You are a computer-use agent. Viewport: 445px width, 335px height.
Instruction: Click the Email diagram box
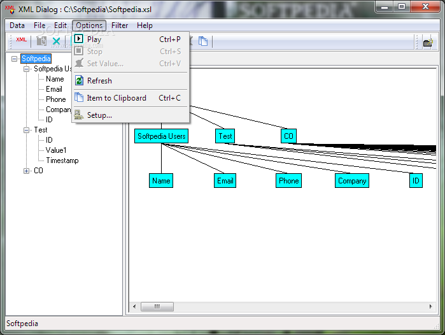(x=225, y=181)
